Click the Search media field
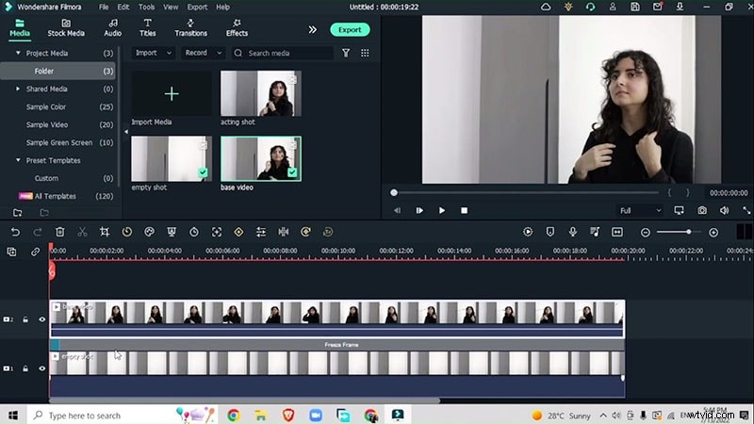Image resolution: width=754 pixels, height=424 pixels. [282, 53]
